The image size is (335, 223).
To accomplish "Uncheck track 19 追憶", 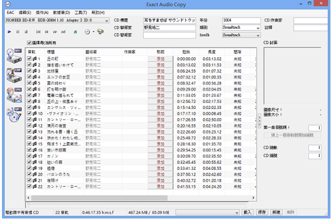I will click(29, 169).
